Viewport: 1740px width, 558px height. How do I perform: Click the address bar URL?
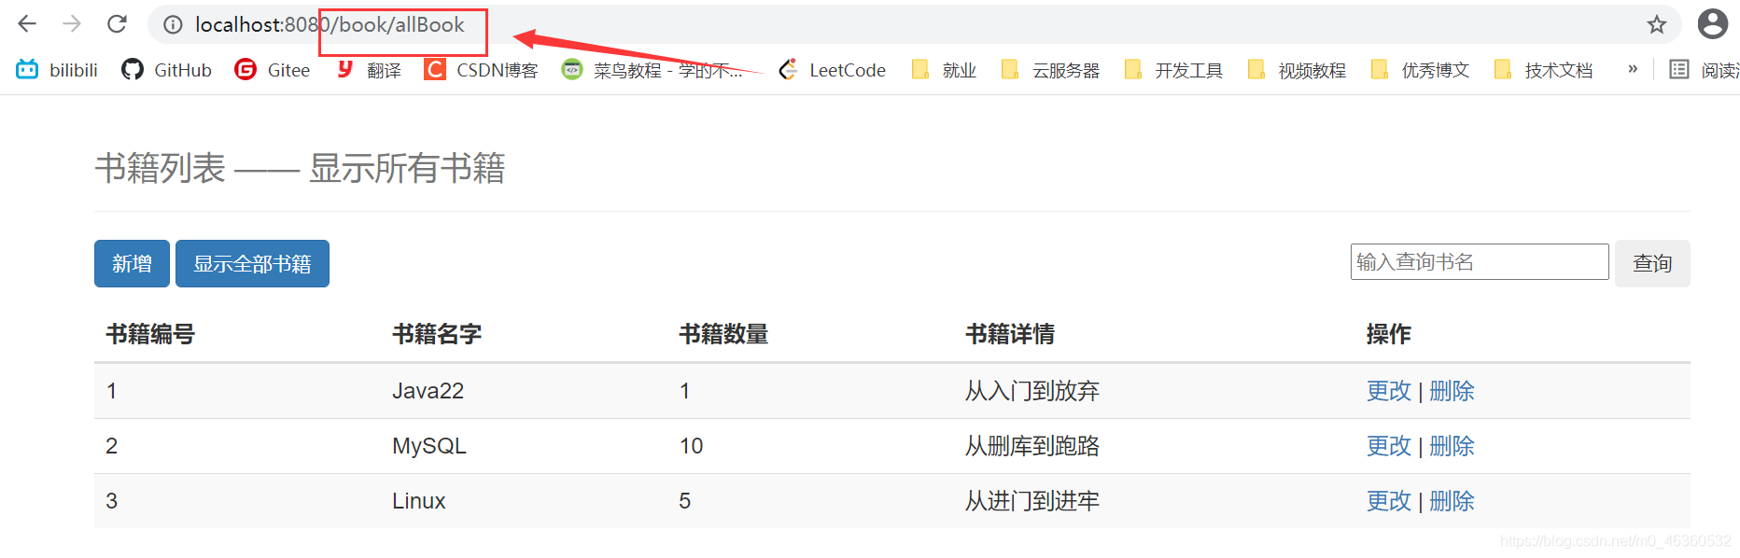pyautogui.click(x=329, y=24)
